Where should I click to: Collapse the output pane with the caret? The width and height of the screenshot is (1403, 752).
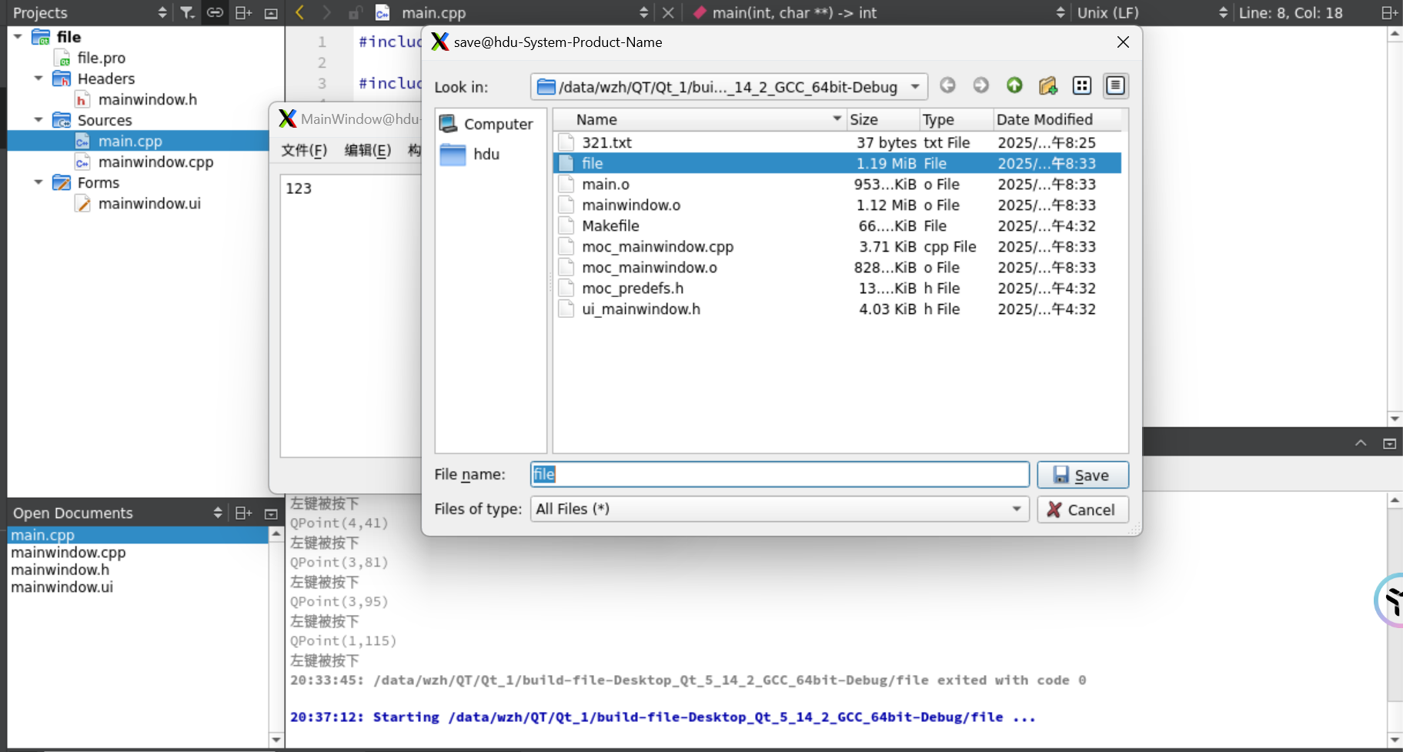click(x=1361, y=443)
